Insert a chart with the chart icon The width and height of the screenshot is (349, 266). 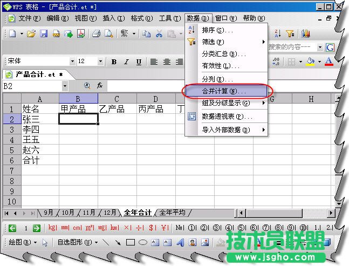306,33
